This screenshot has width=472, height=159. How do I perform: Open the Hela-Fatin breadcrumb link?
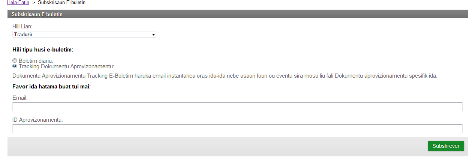[18, 3]
